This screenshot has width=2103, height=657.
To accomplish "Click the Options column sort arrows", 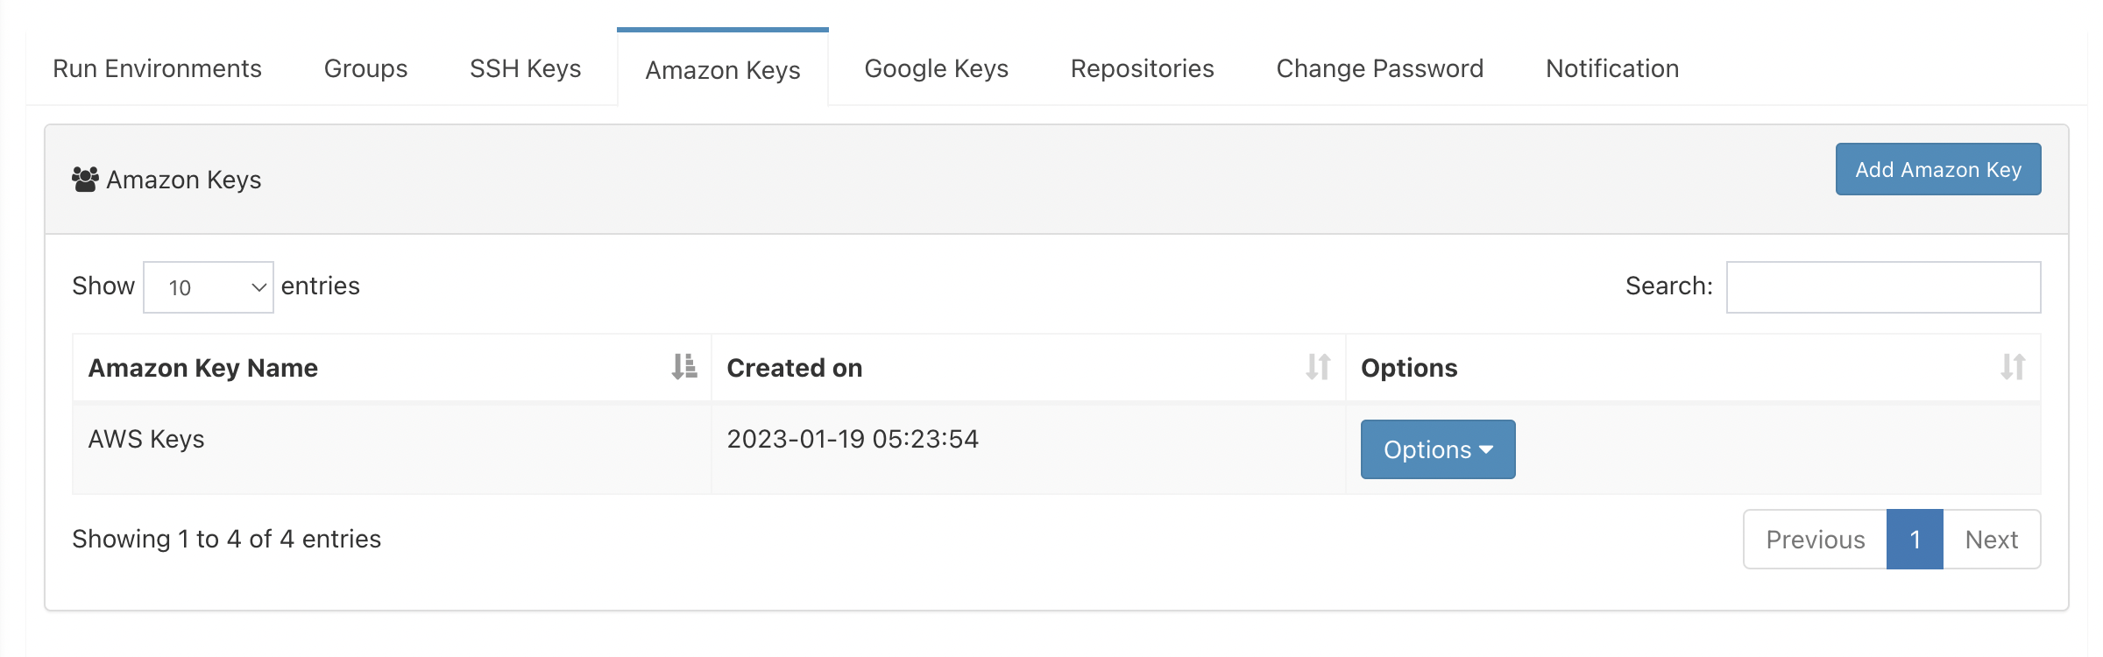I will click(2013, 366).
